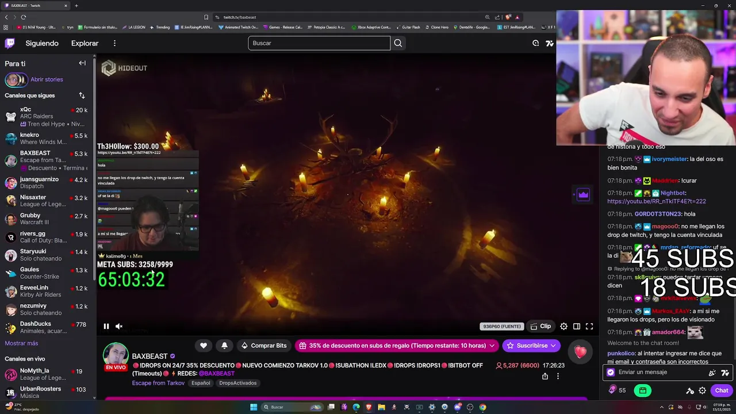Click Comprar Bits button

[264, 346]
